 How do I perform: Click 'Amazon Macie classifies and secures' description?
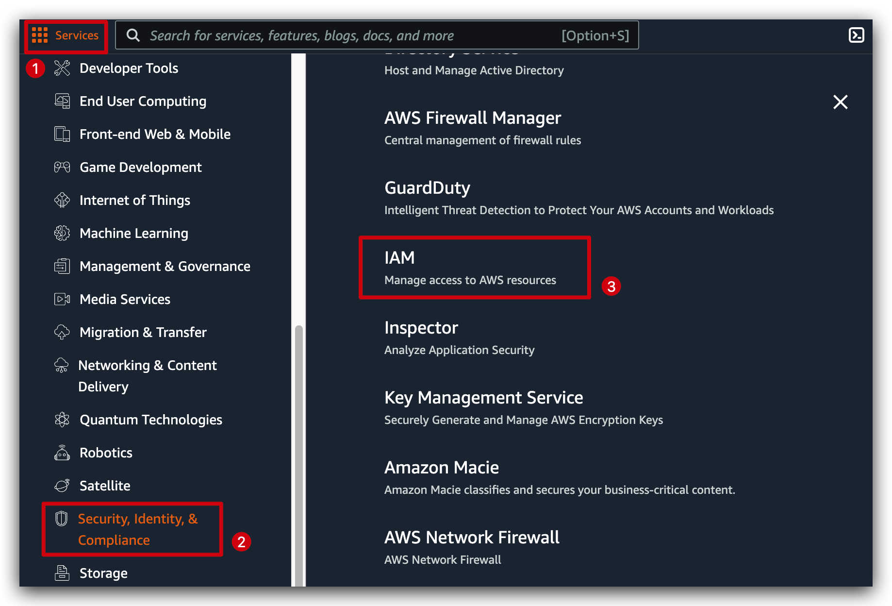point(560,490)
